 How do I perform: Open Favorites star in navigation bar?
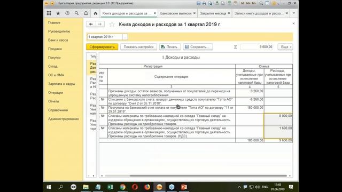58,13
